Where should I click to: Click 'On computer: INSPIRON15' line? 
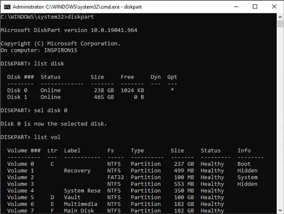39,50
